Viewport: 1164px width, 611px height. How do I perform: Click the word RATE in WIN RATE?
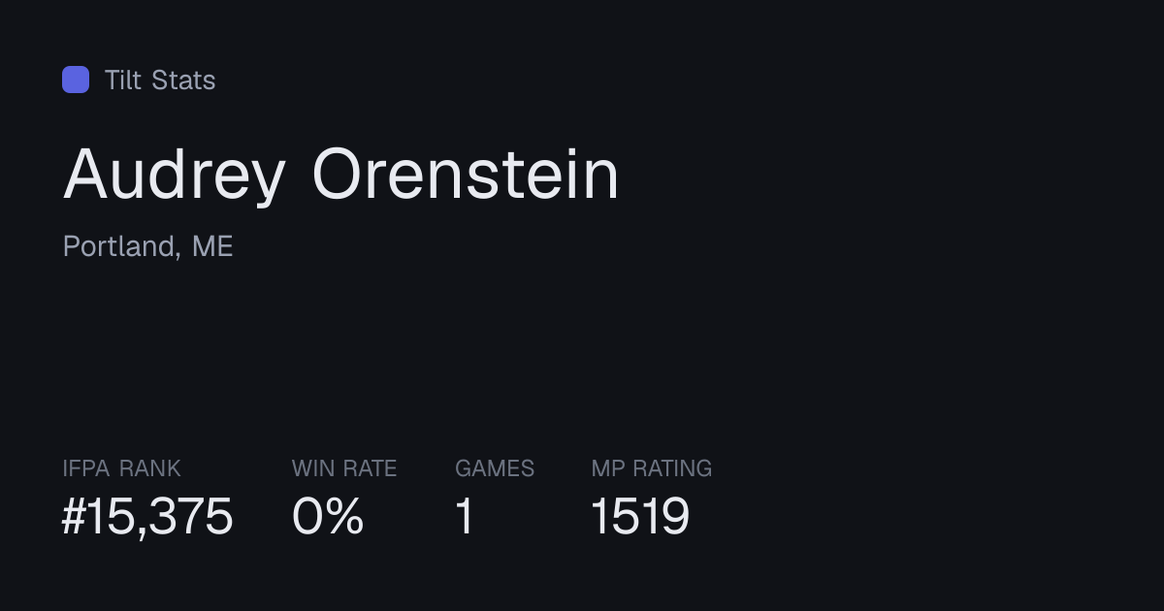point(369,468)
